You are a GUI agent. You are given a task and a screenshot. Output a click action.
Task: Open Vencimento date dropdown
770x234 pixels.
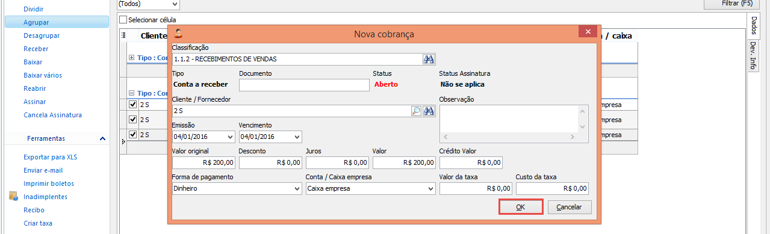[x=297, y=137]
